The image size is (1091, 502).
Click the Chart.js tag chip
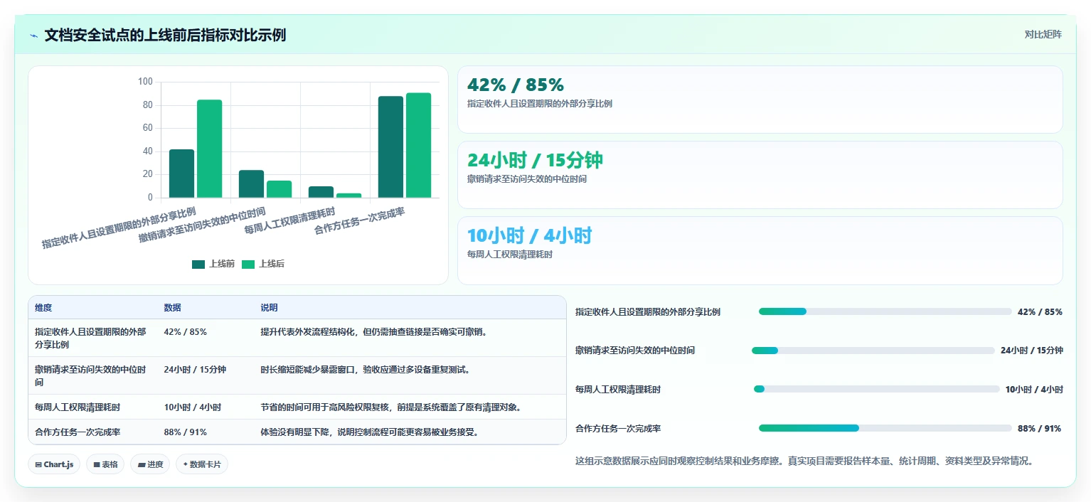point(55,464)
